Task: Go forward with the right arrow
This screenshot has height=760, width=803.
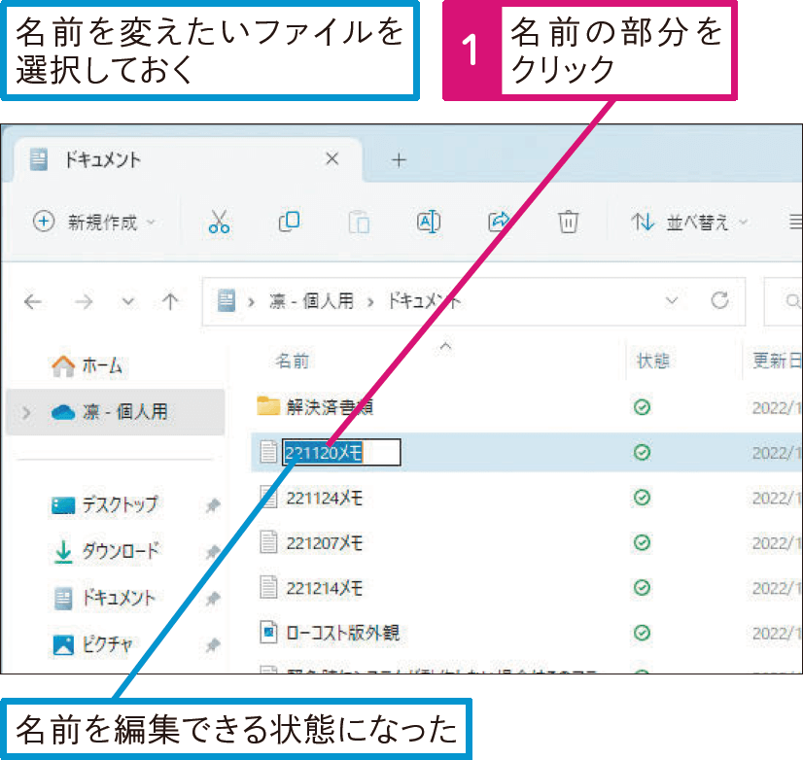Action: pyautogui.click(x=84, y=301)
